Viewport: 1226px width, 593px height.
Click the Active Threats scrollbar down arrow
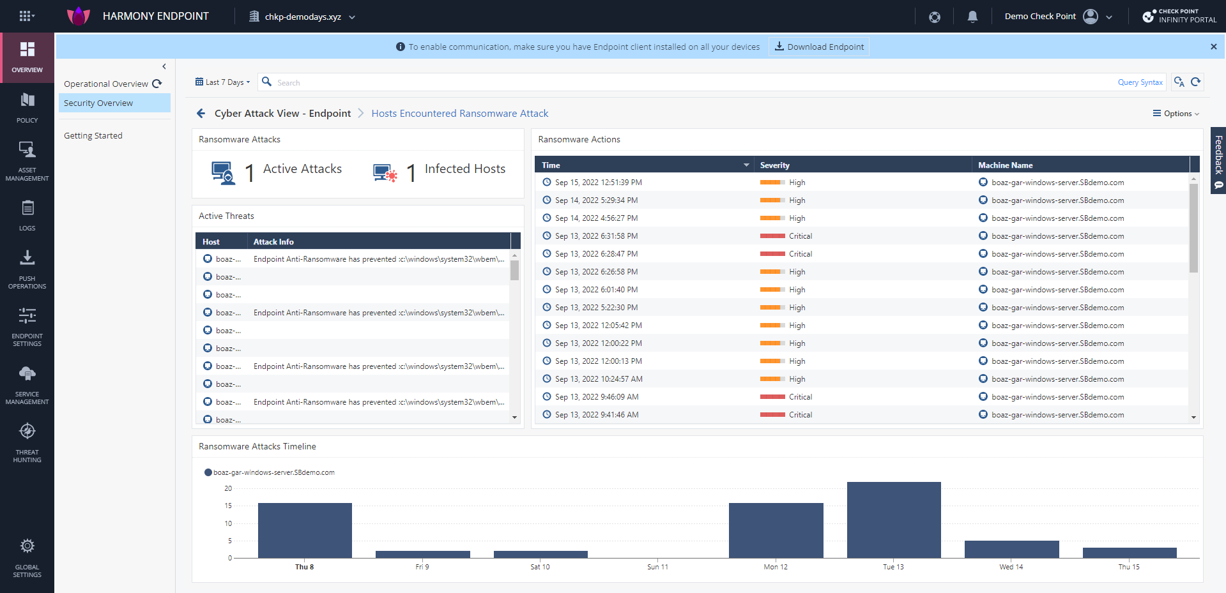514,417
